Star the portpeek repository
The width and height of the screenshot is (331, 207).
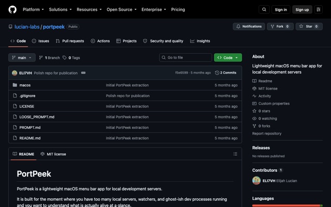pyautogui.click(x=309, y=26)
